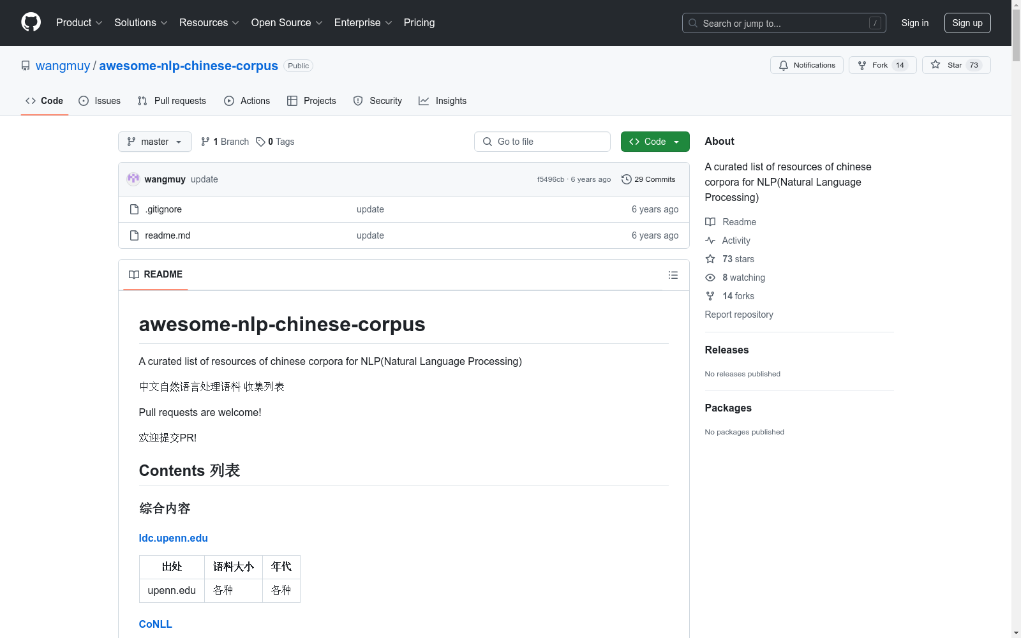Open the Pricing page
Image resolution: width=1021 pixels, height=638 pixels.
point(419,23)
